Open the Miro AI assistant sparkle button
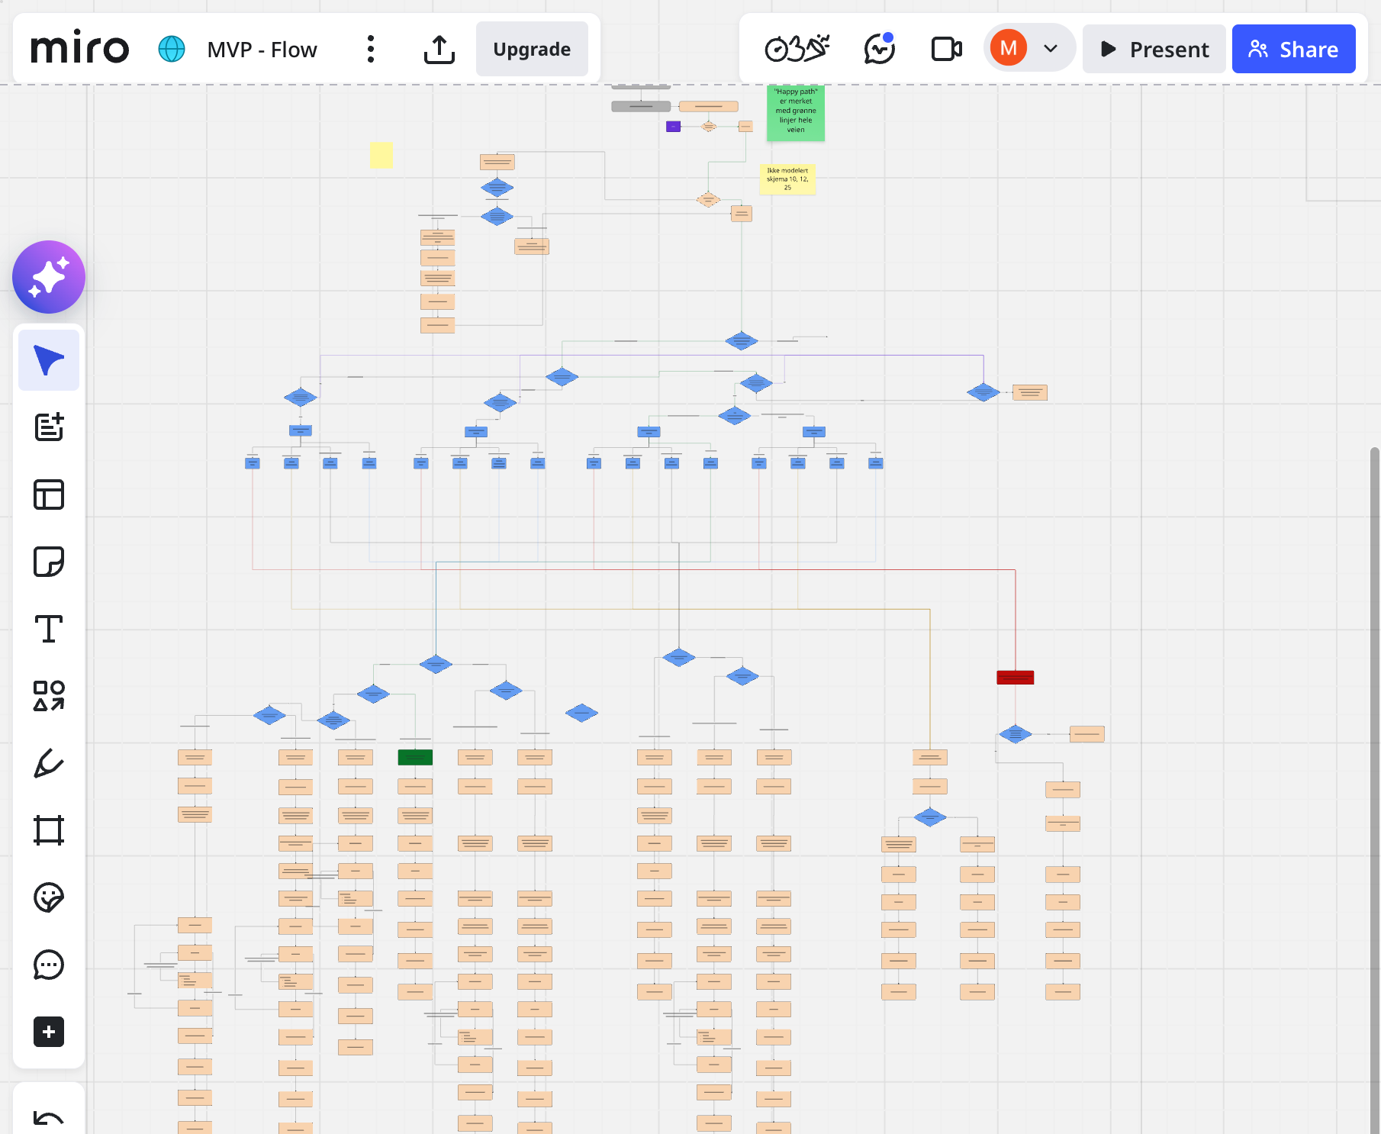Image resolution: width=1381 pixels, height=1134 pixels. [49, 277]
